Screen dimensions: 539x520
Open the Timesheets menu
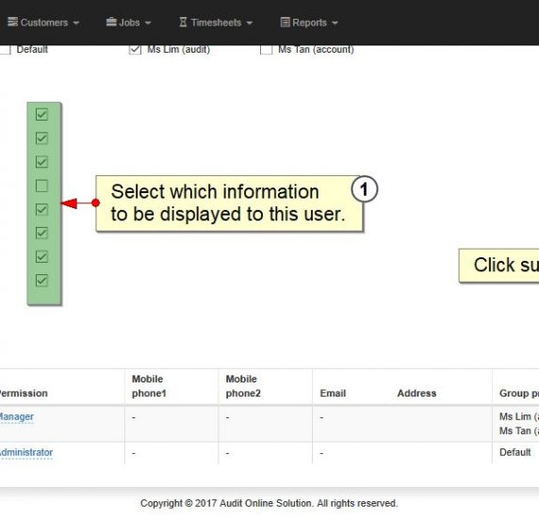click(216, 23)
